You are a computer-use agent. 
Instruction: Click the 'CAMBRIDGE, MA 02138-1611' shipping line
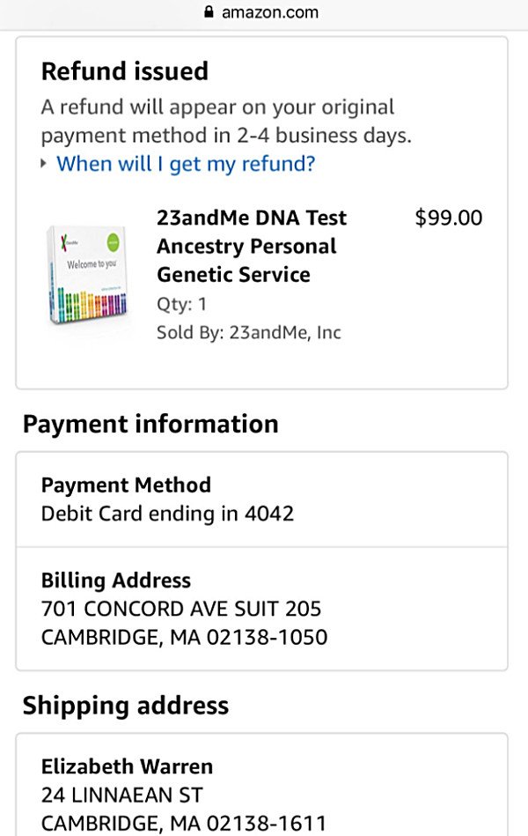point(184,823)
